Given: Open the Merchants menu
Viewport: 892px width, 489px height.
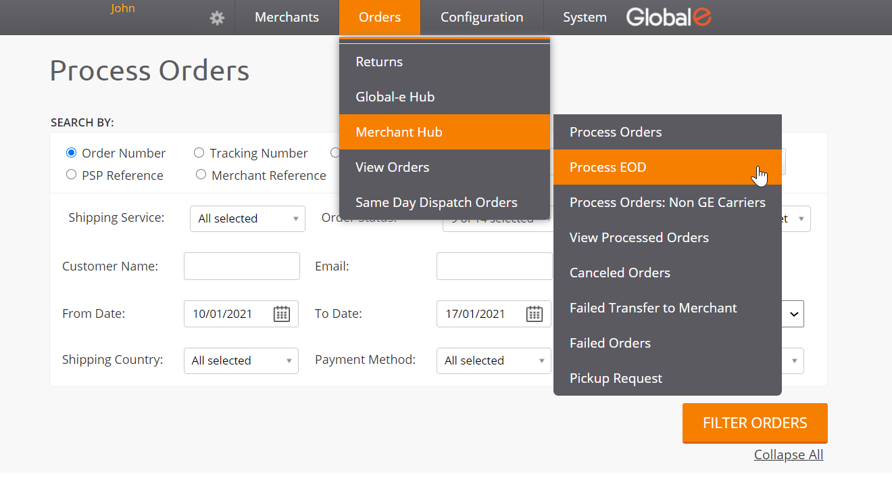Looking at the screenshot, I should click(287, 18).
